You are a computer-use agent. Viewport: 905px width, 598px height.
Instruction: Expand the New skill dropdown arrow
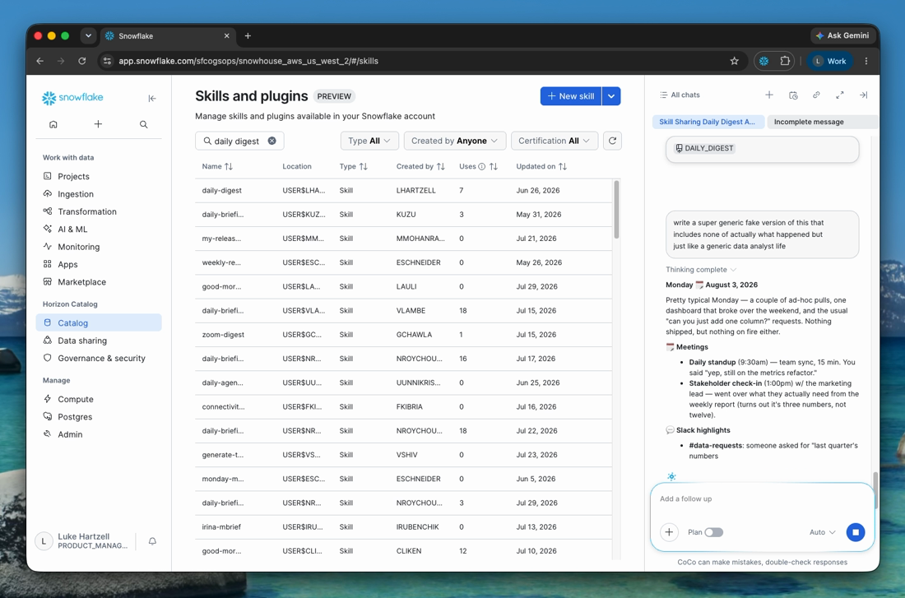pyautogui.click(x=611, y=95)
